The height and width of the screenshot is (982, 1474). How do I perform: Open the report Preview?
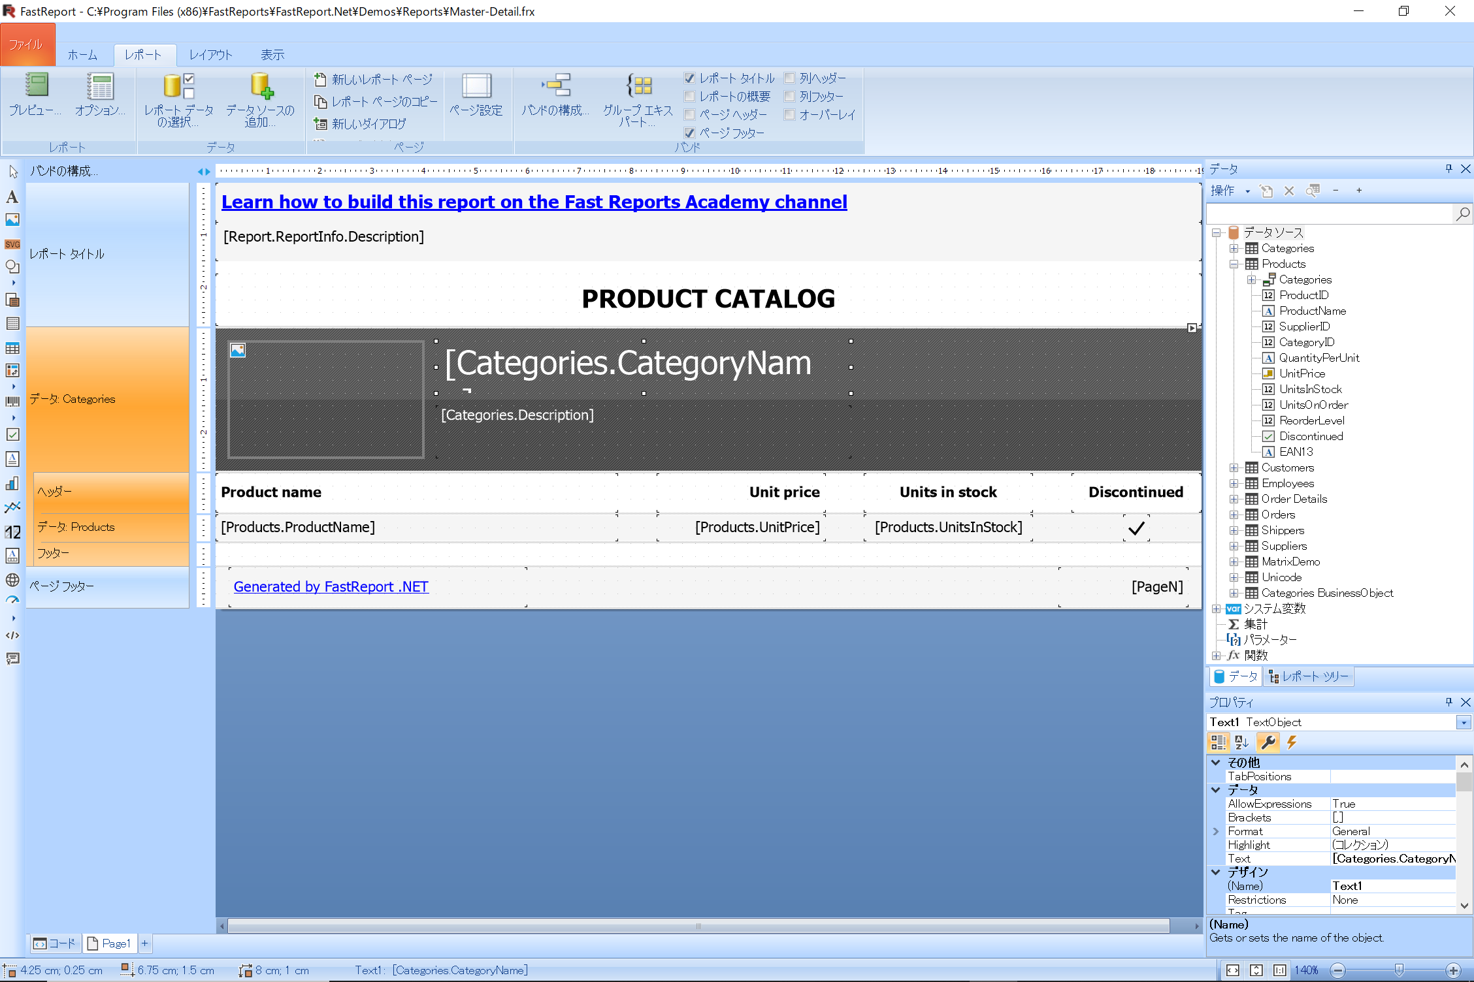(x=35, y=95)
